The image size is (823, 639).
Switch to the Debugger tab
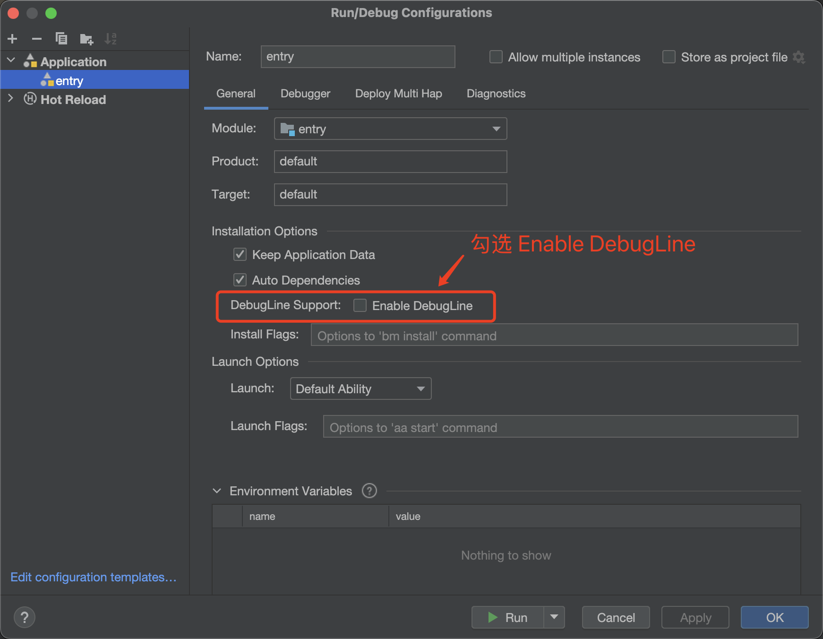click(x=305, y=94)
